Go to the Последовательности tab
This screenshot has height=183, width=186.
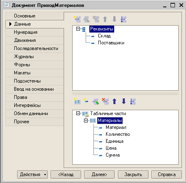pos(35,48)
